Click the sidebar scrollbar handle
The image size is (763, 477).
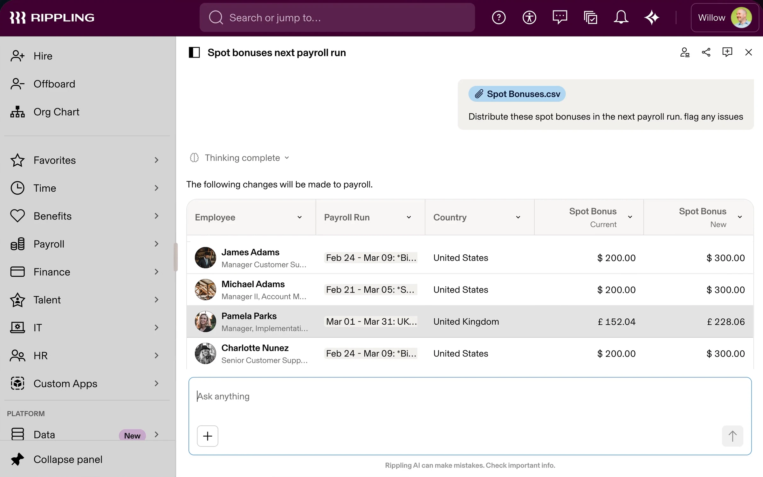(x=175, y=257)
